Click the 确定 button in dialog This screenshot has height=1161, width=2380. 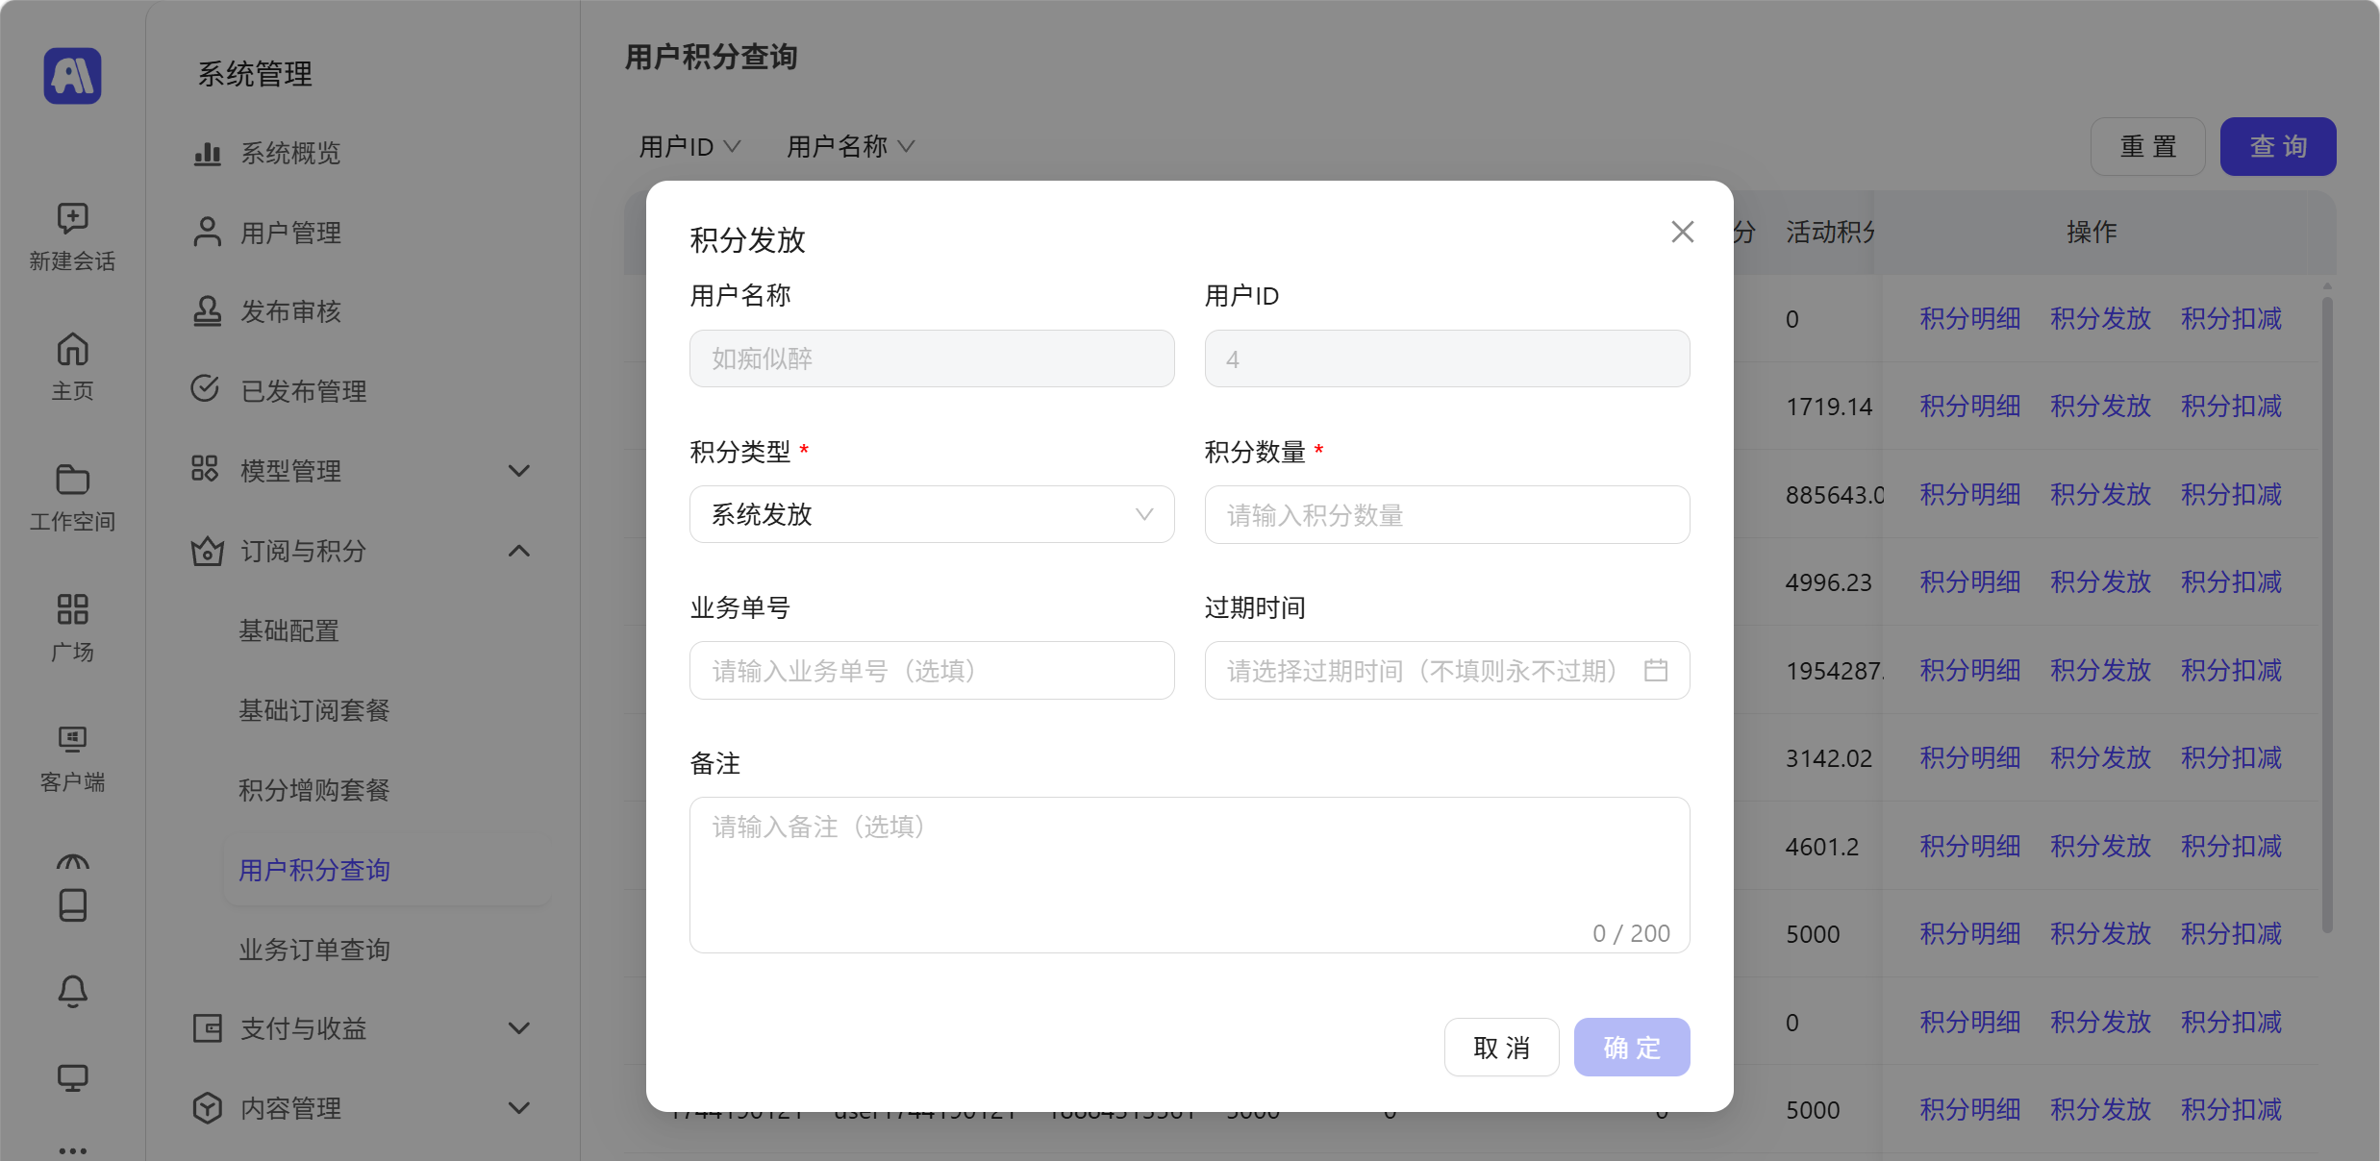[1632, 1047]
